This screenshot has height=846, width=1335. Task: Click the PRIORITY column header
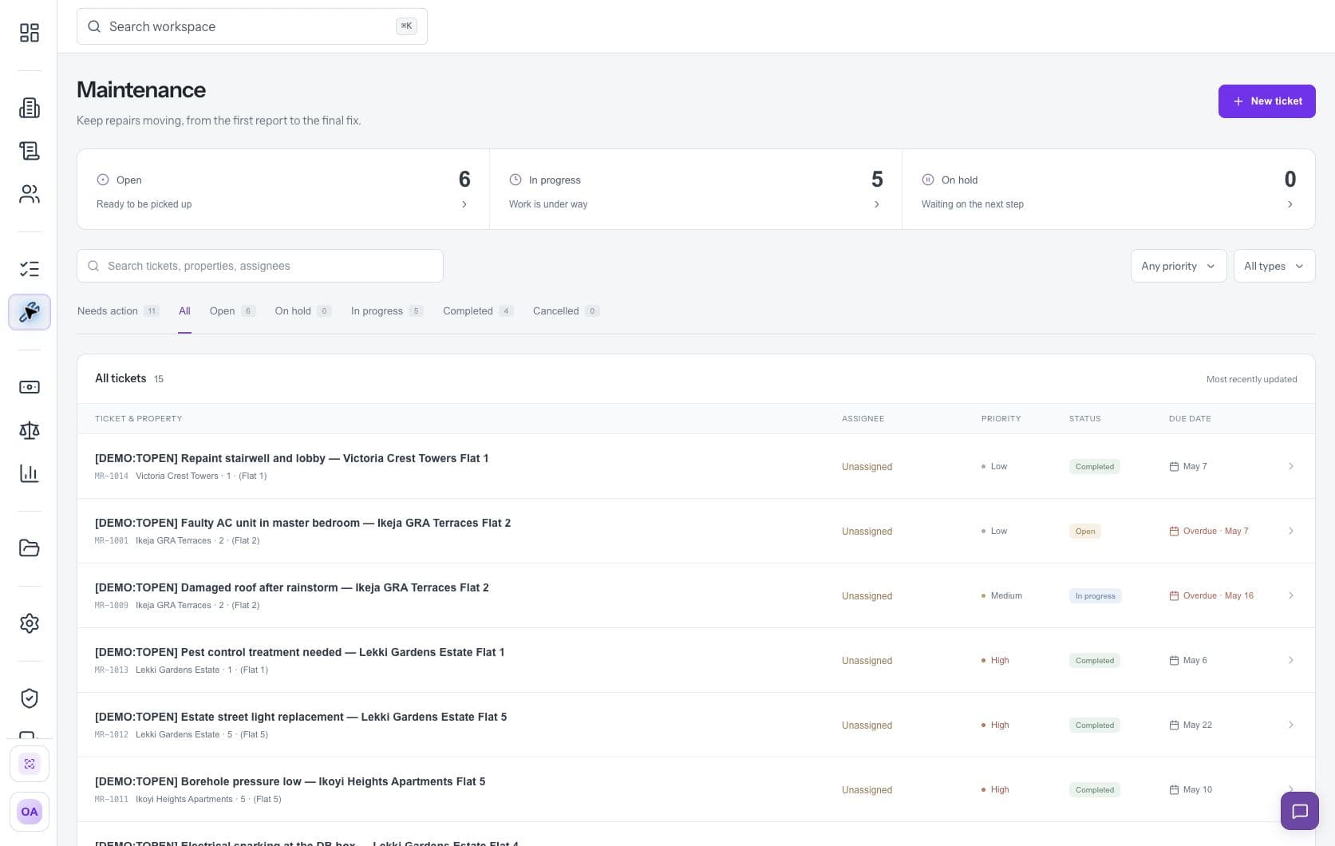click(x=1001, y=418)
